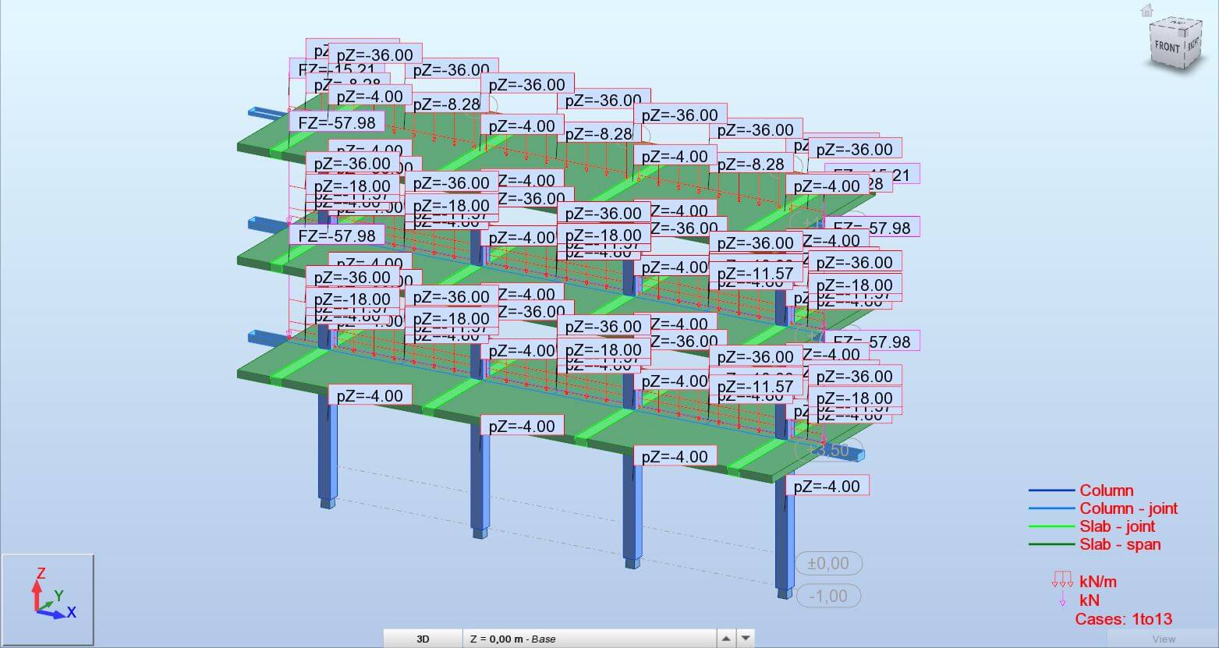Click the Slab - span legend label
The width and height of the screenshot is (1219, 648).
click(x=1120, y=544)
